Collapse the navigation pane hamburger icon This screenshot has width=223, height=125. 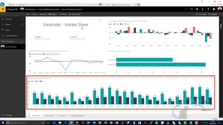click(2, 14)
